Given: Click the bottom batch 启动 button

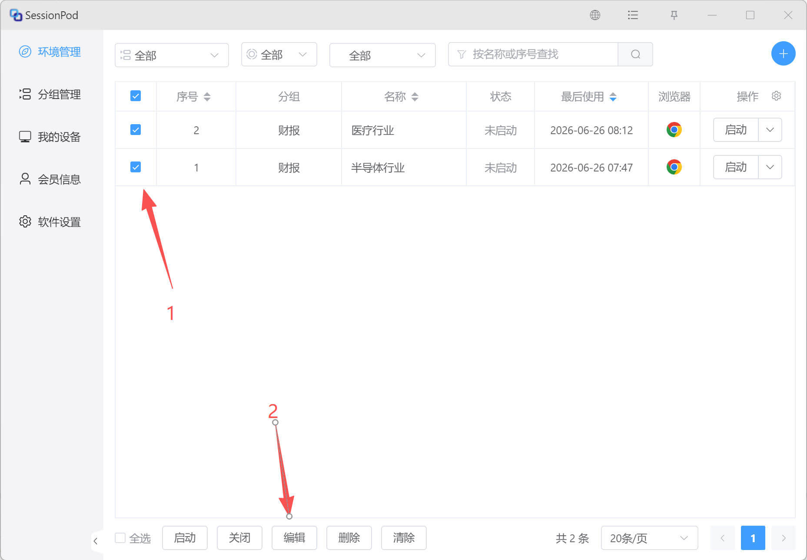Looking at the screenshot, I should coord(185,538).
